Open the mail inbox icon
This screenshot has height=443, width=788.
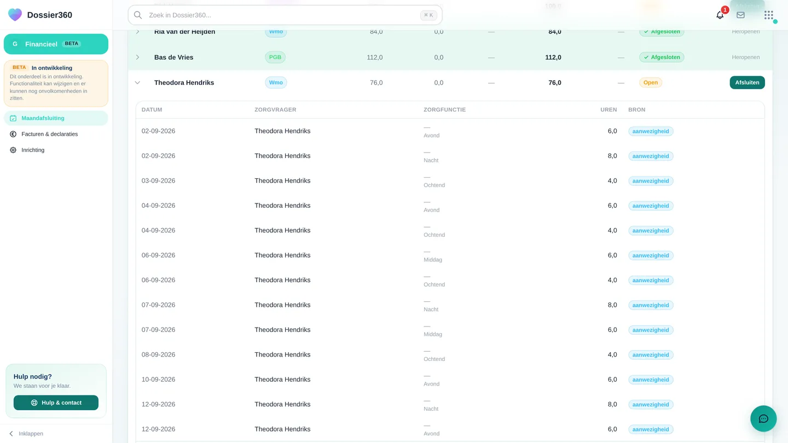click(x=740, y=15)
